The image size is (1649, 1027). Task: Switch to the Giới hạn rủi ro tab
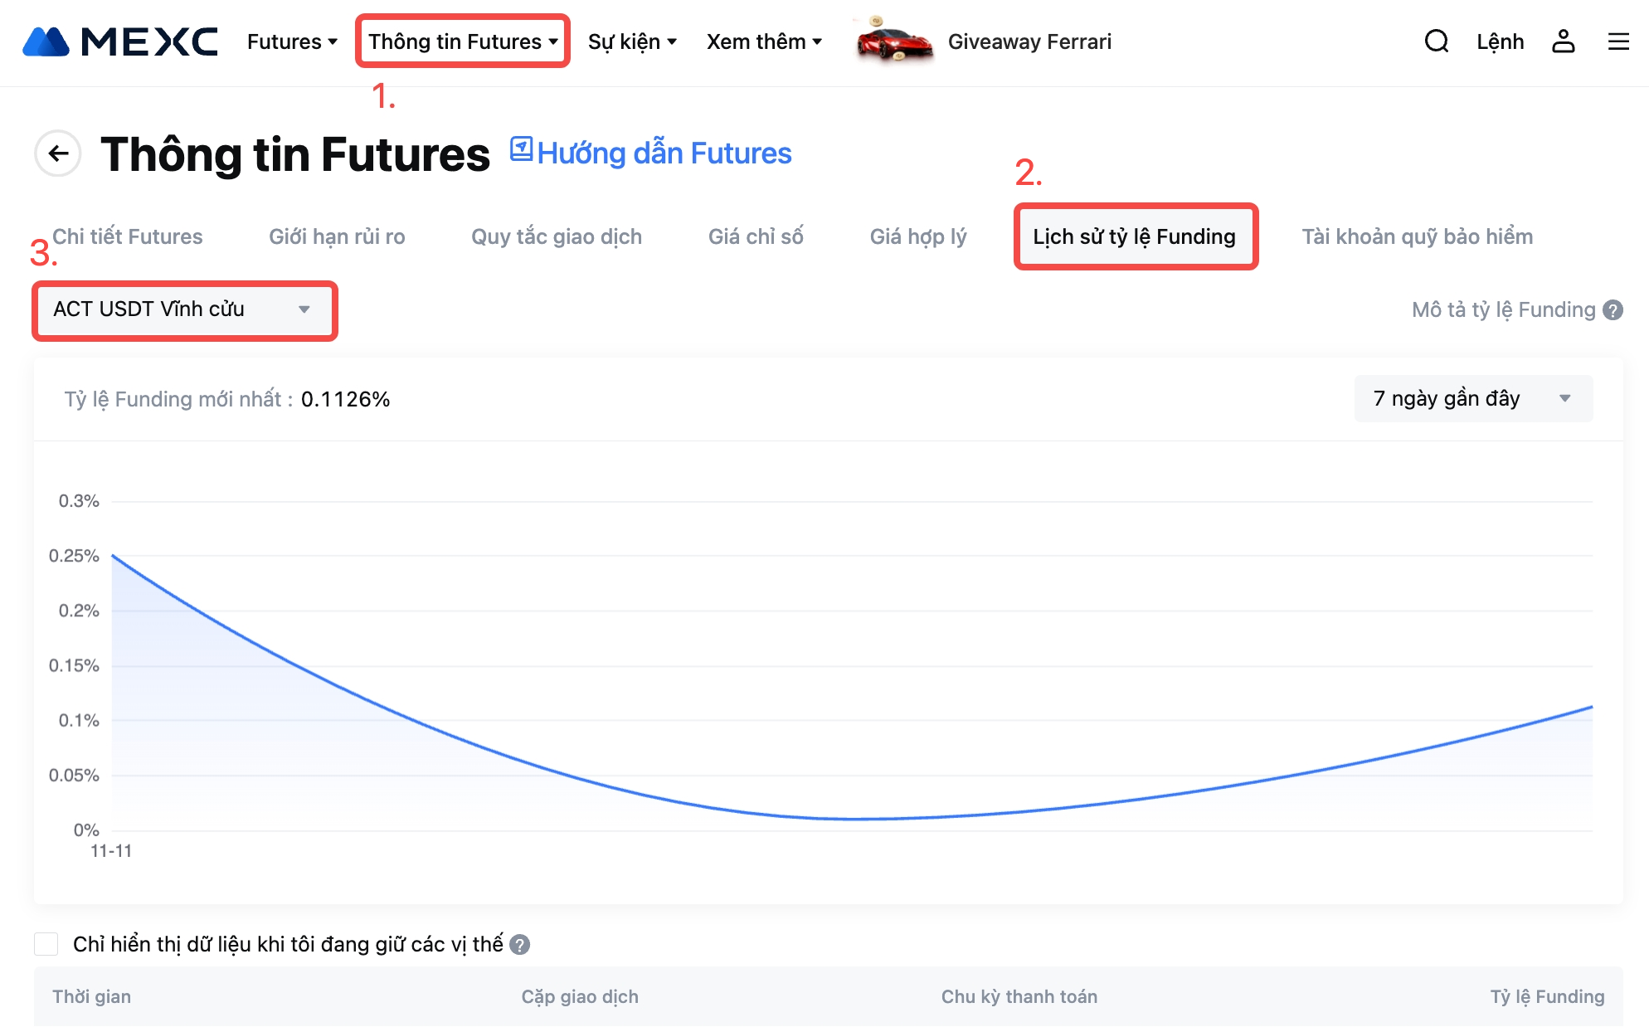(x=337, y=237)
